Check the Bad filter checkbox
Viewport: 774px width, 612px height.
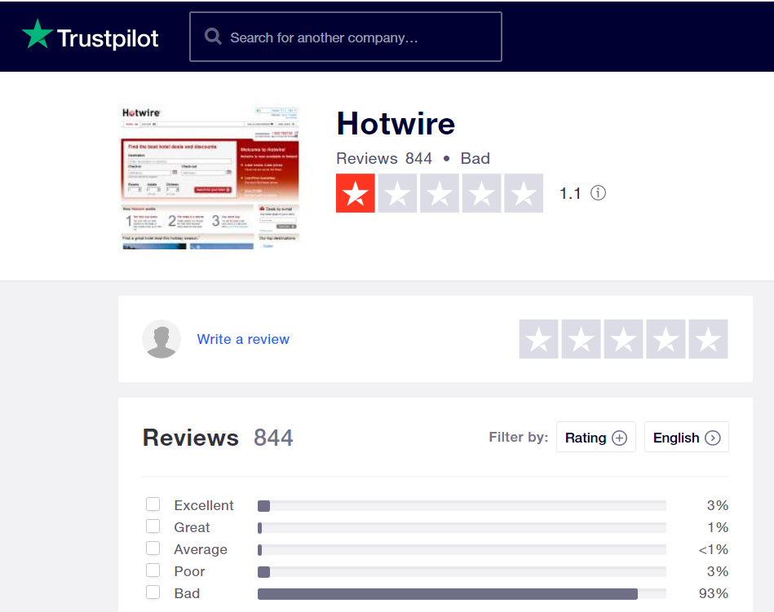pos(153,592)
